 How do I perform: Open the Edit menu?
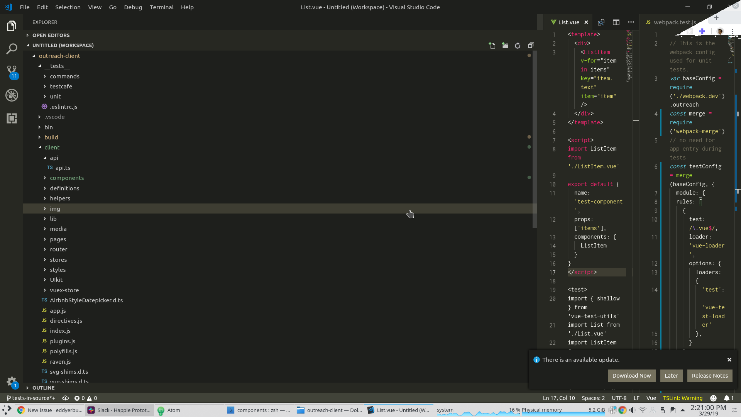pos(42,7)
